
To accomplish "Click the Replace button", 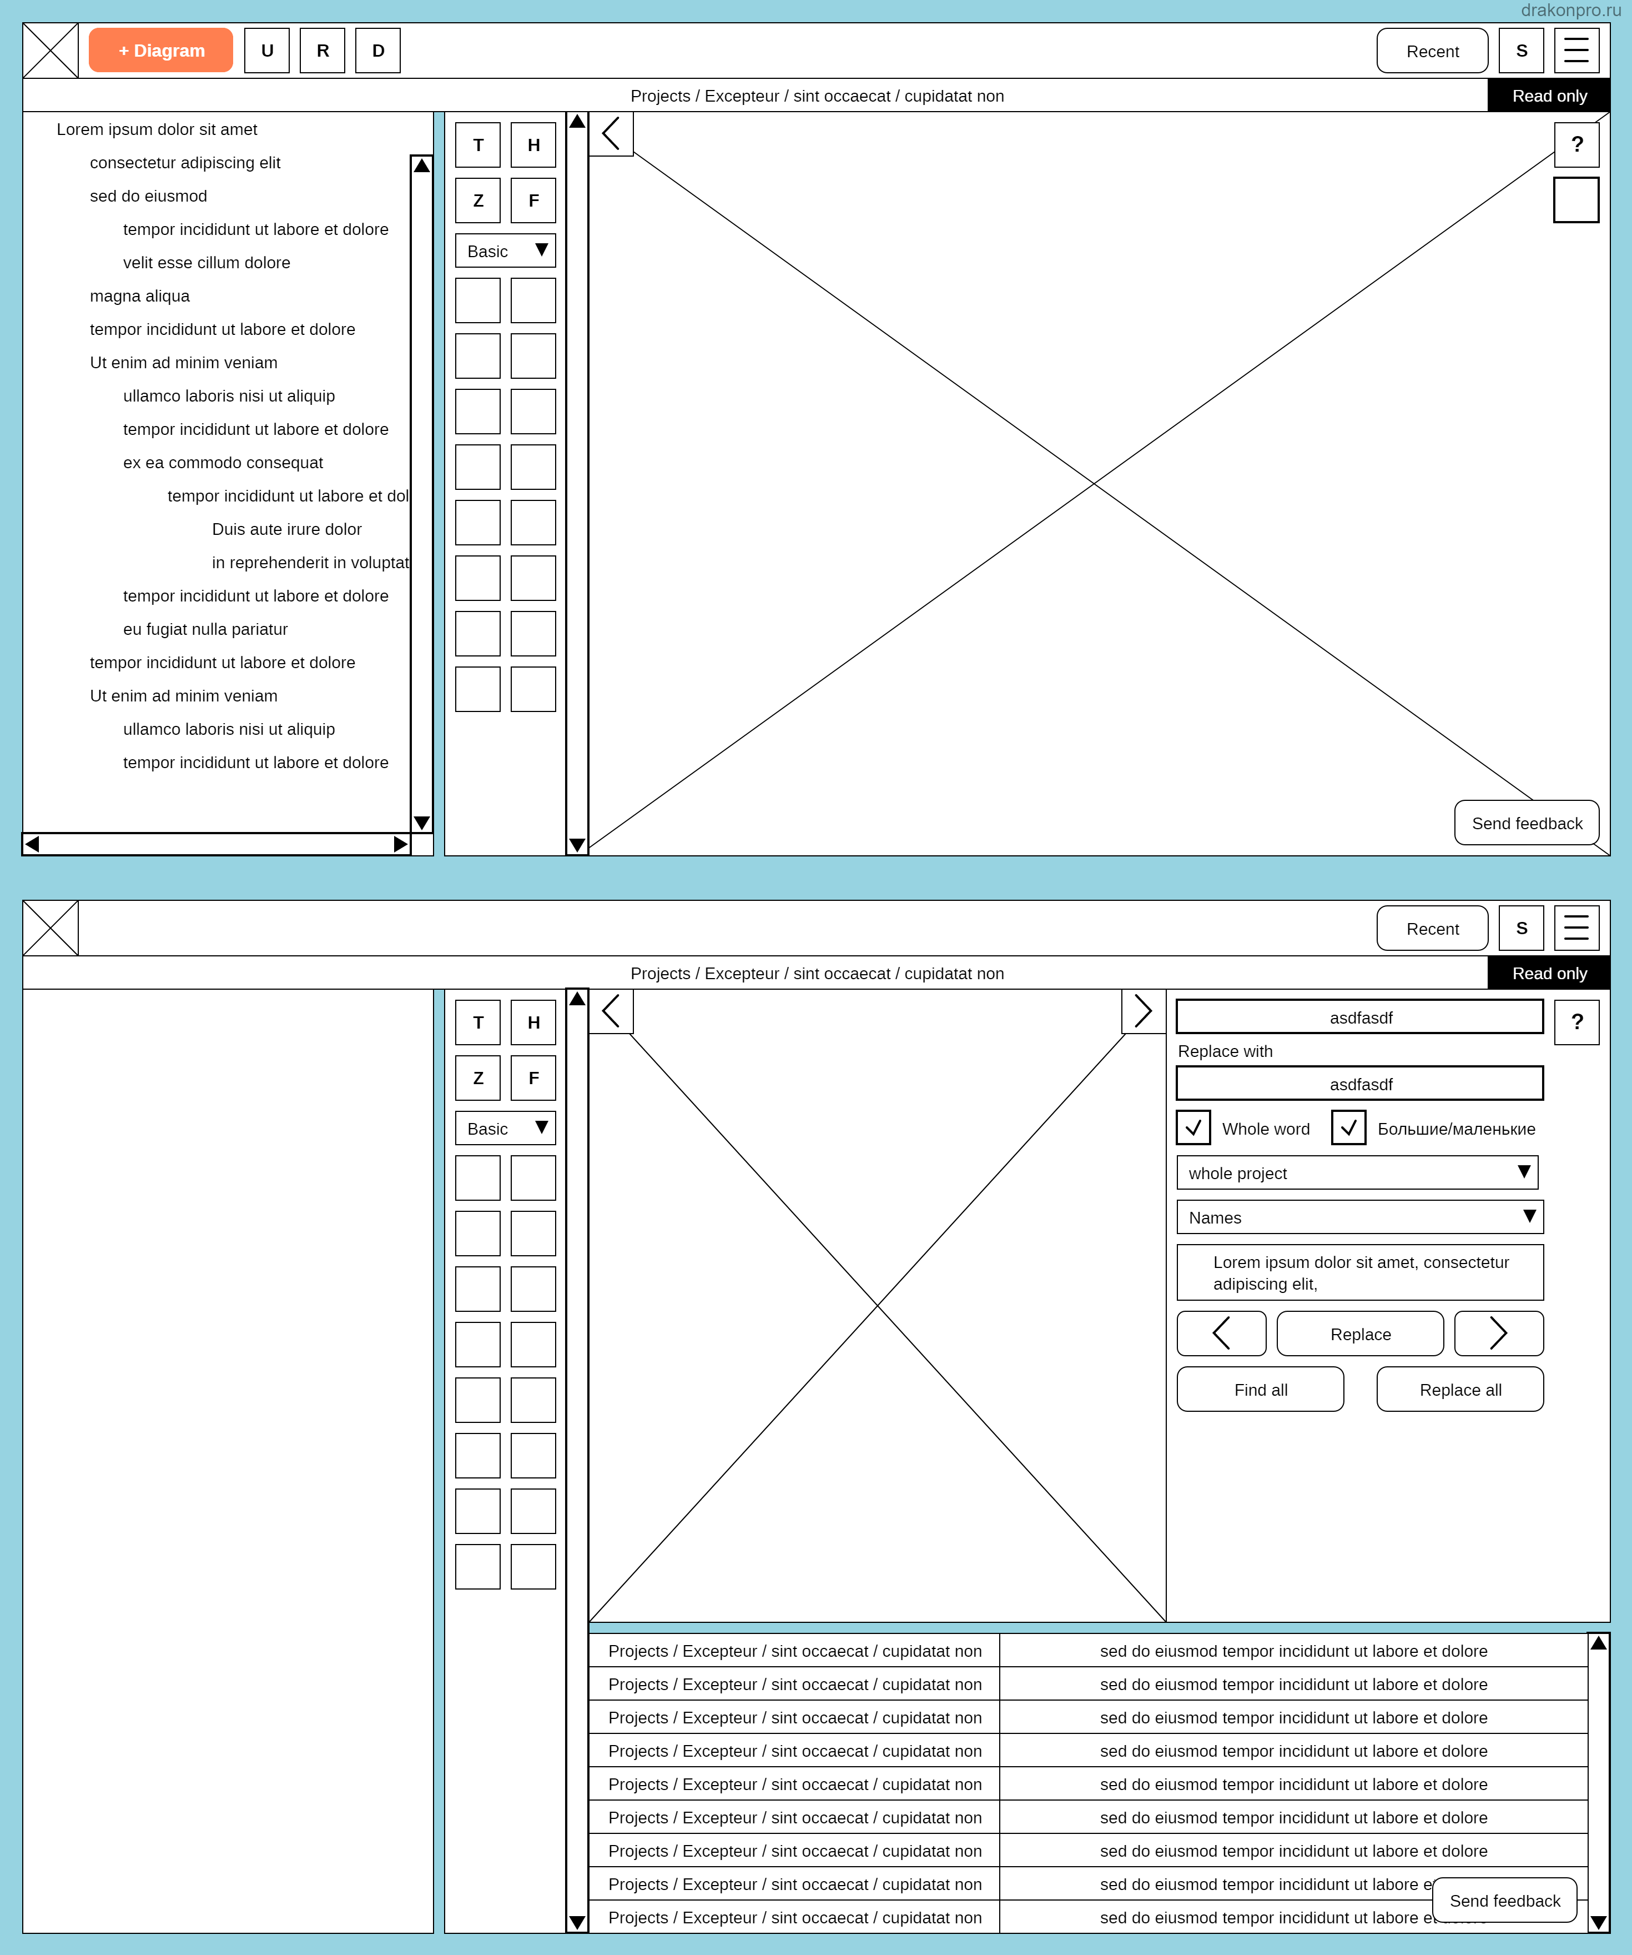I will coord(1359,1333).
